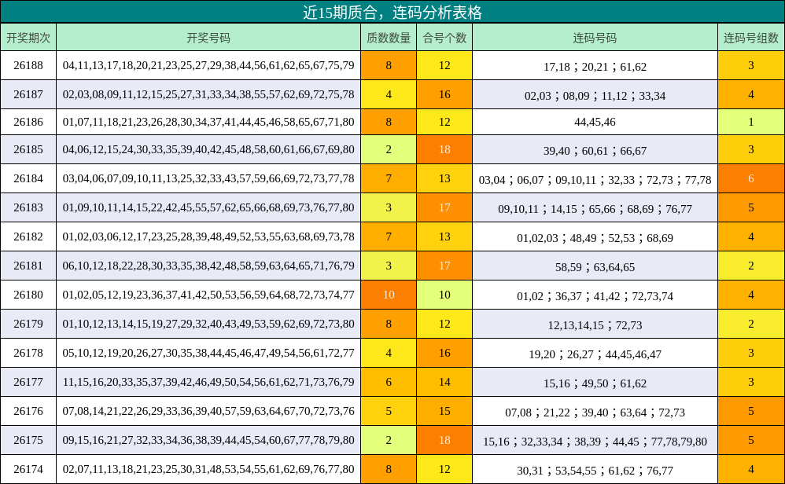Click group count 1 in row 26186
The image size is (785, 484).
tap(751, 122)
